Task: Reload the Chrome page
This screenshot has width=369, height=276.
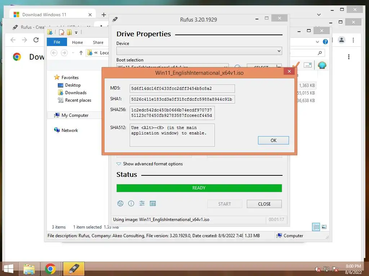Action: coord(36,40)
